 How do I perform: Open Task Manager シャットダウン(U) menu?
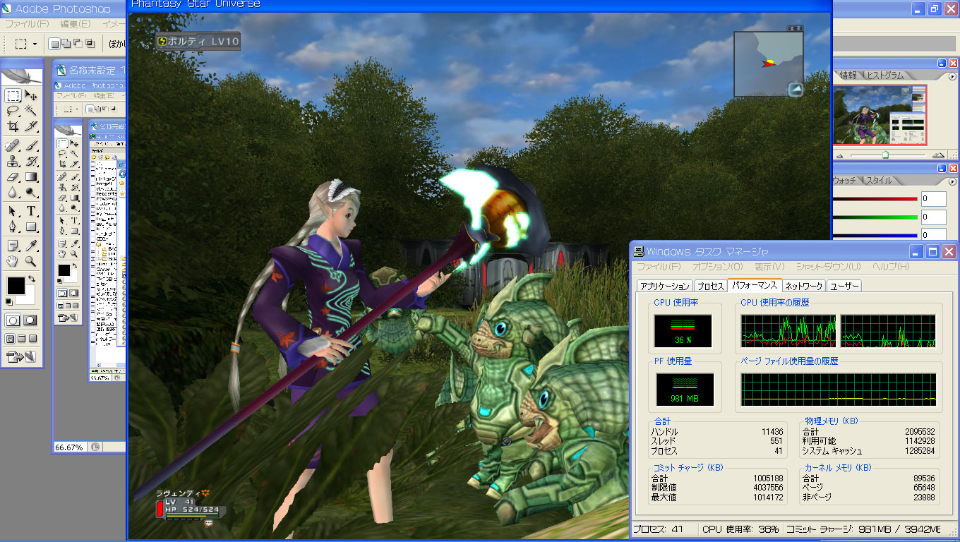(x=828, y=267)
